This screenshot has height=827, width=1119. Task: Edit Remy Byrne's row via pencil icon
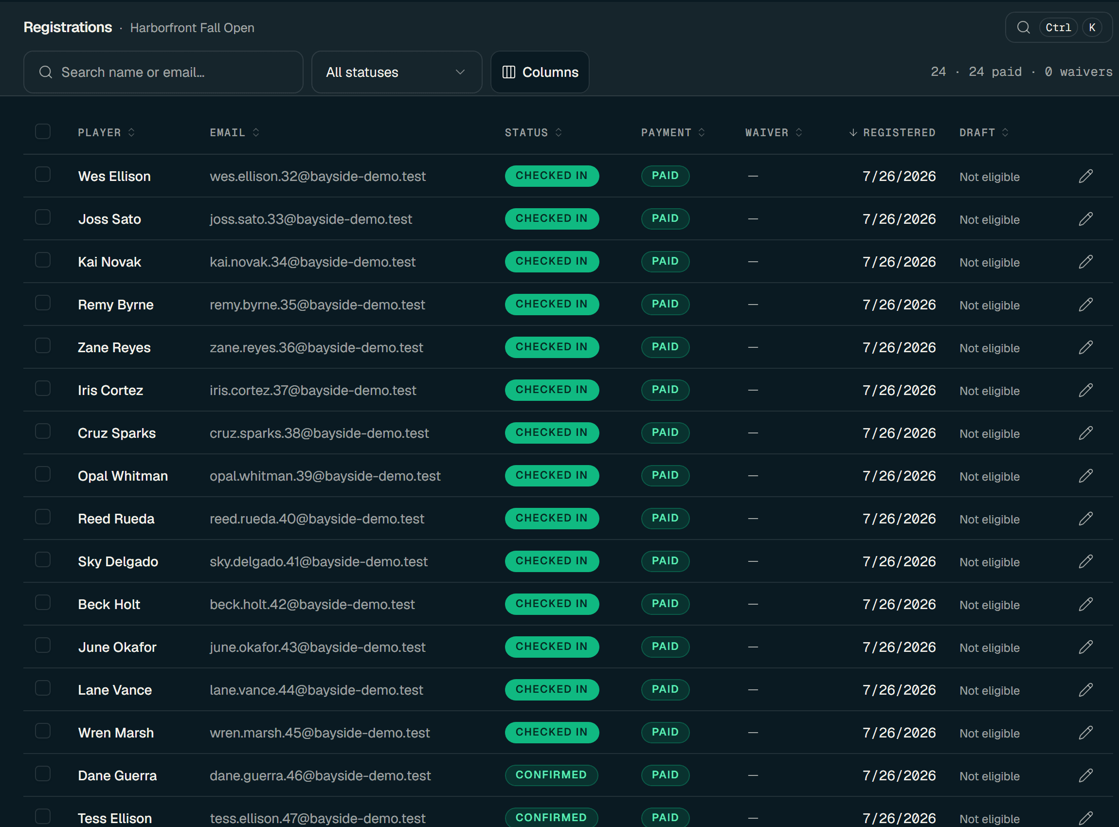[x=1085, y=305]
